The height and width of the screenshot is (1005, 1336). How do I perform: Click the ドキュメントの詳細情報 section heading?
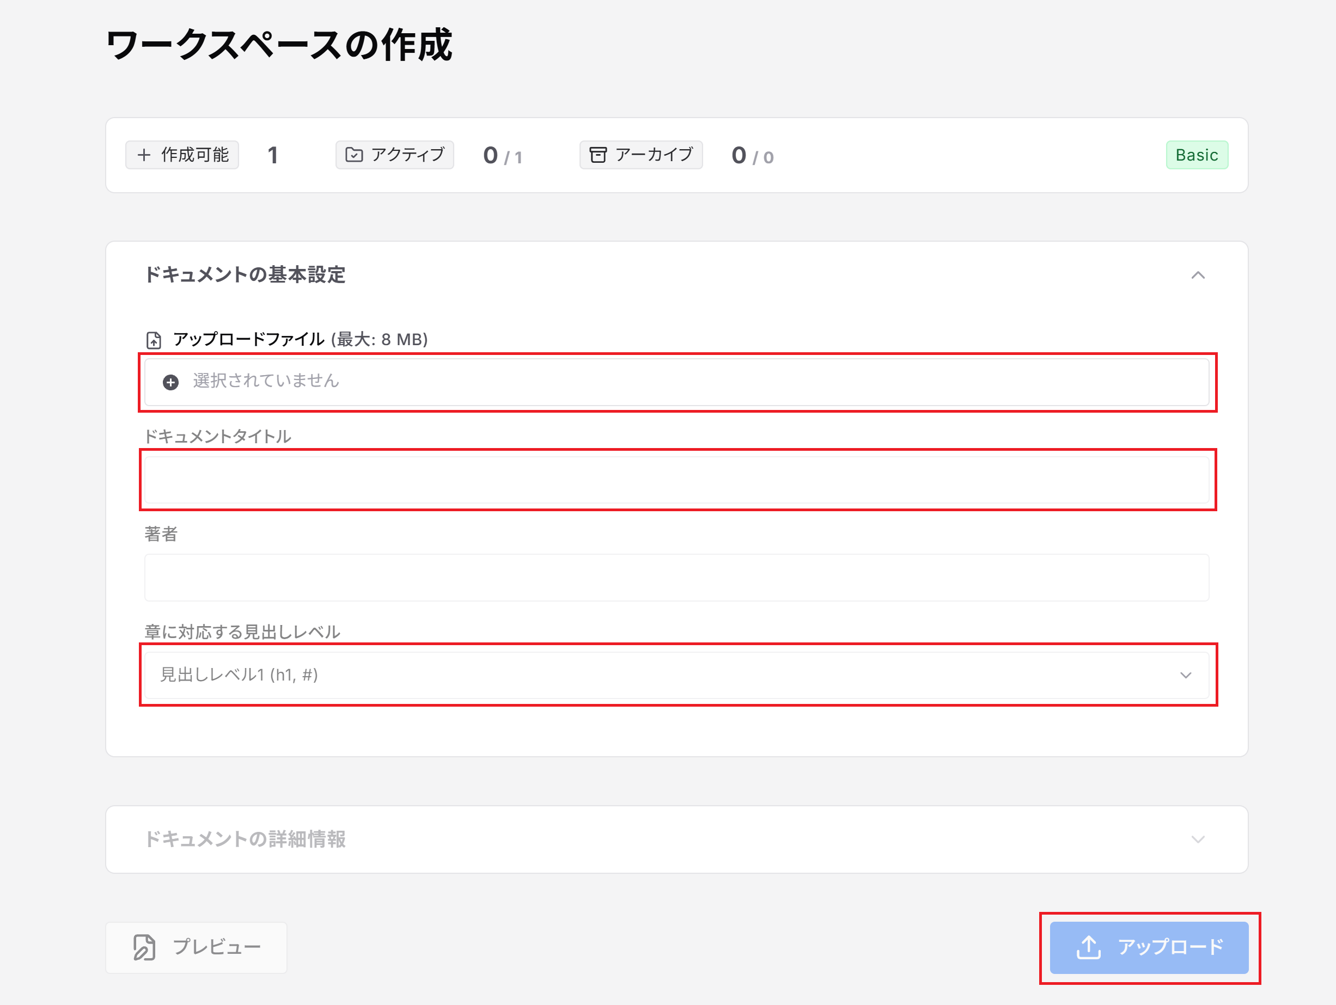tap(245, 839)
